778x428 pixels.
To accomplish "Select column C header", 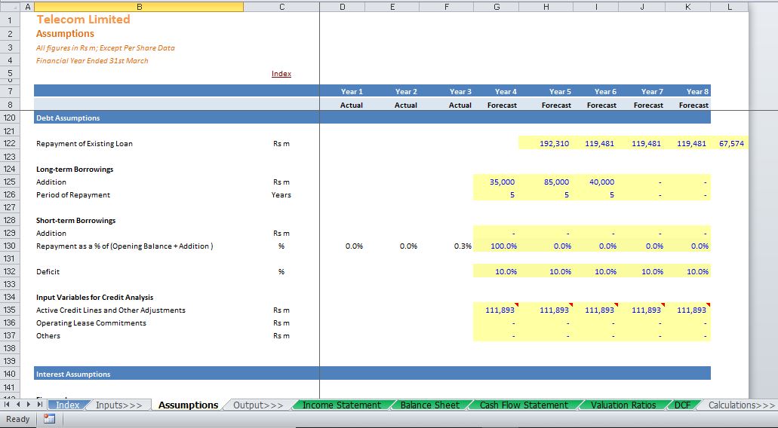I will tap(281, 7).
